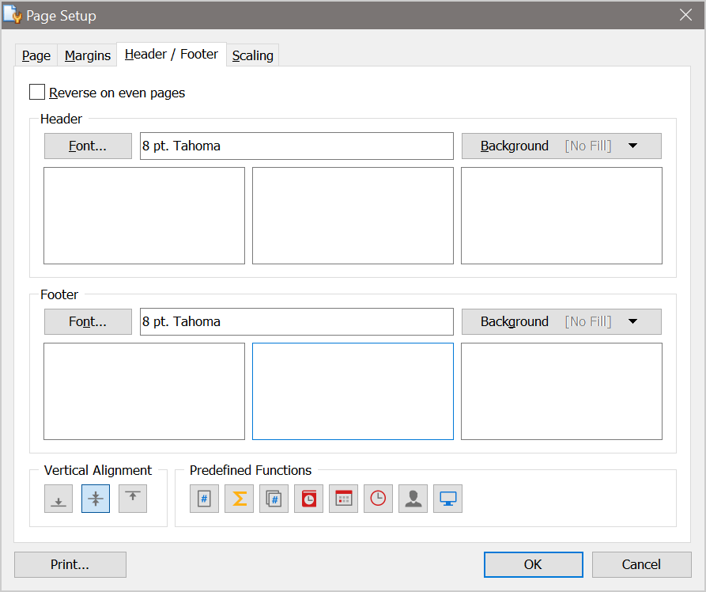The image size is (706, 592).
Task: Switch to the Scaling tab
Action: 252,55
